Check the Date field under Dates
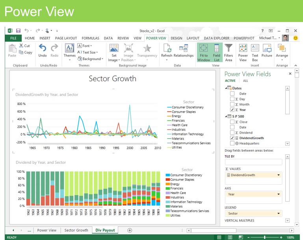This screenshot has height=240, width=303. (232, 93)
